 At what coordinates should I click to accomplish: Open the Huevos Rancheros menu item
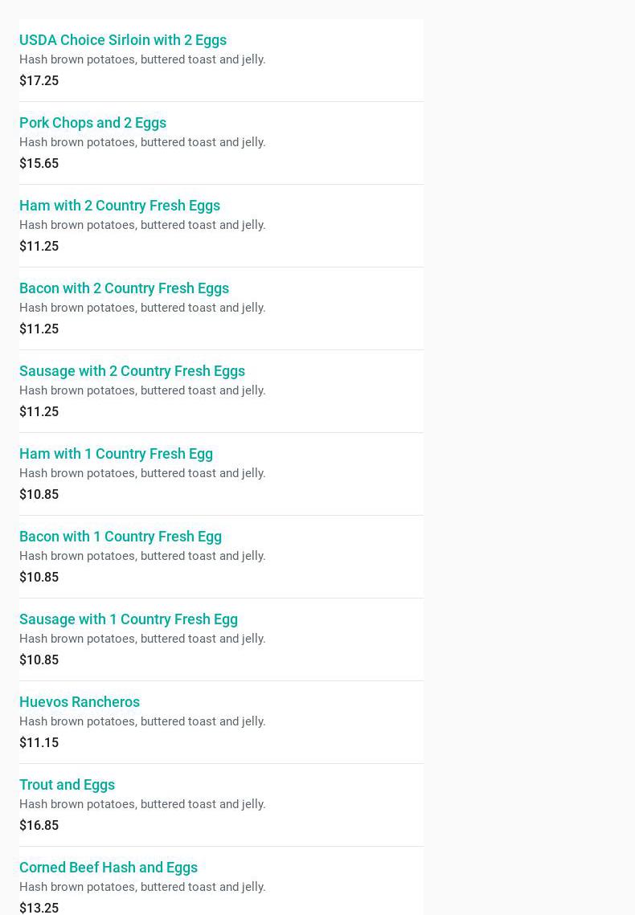[x=80, y=701]
